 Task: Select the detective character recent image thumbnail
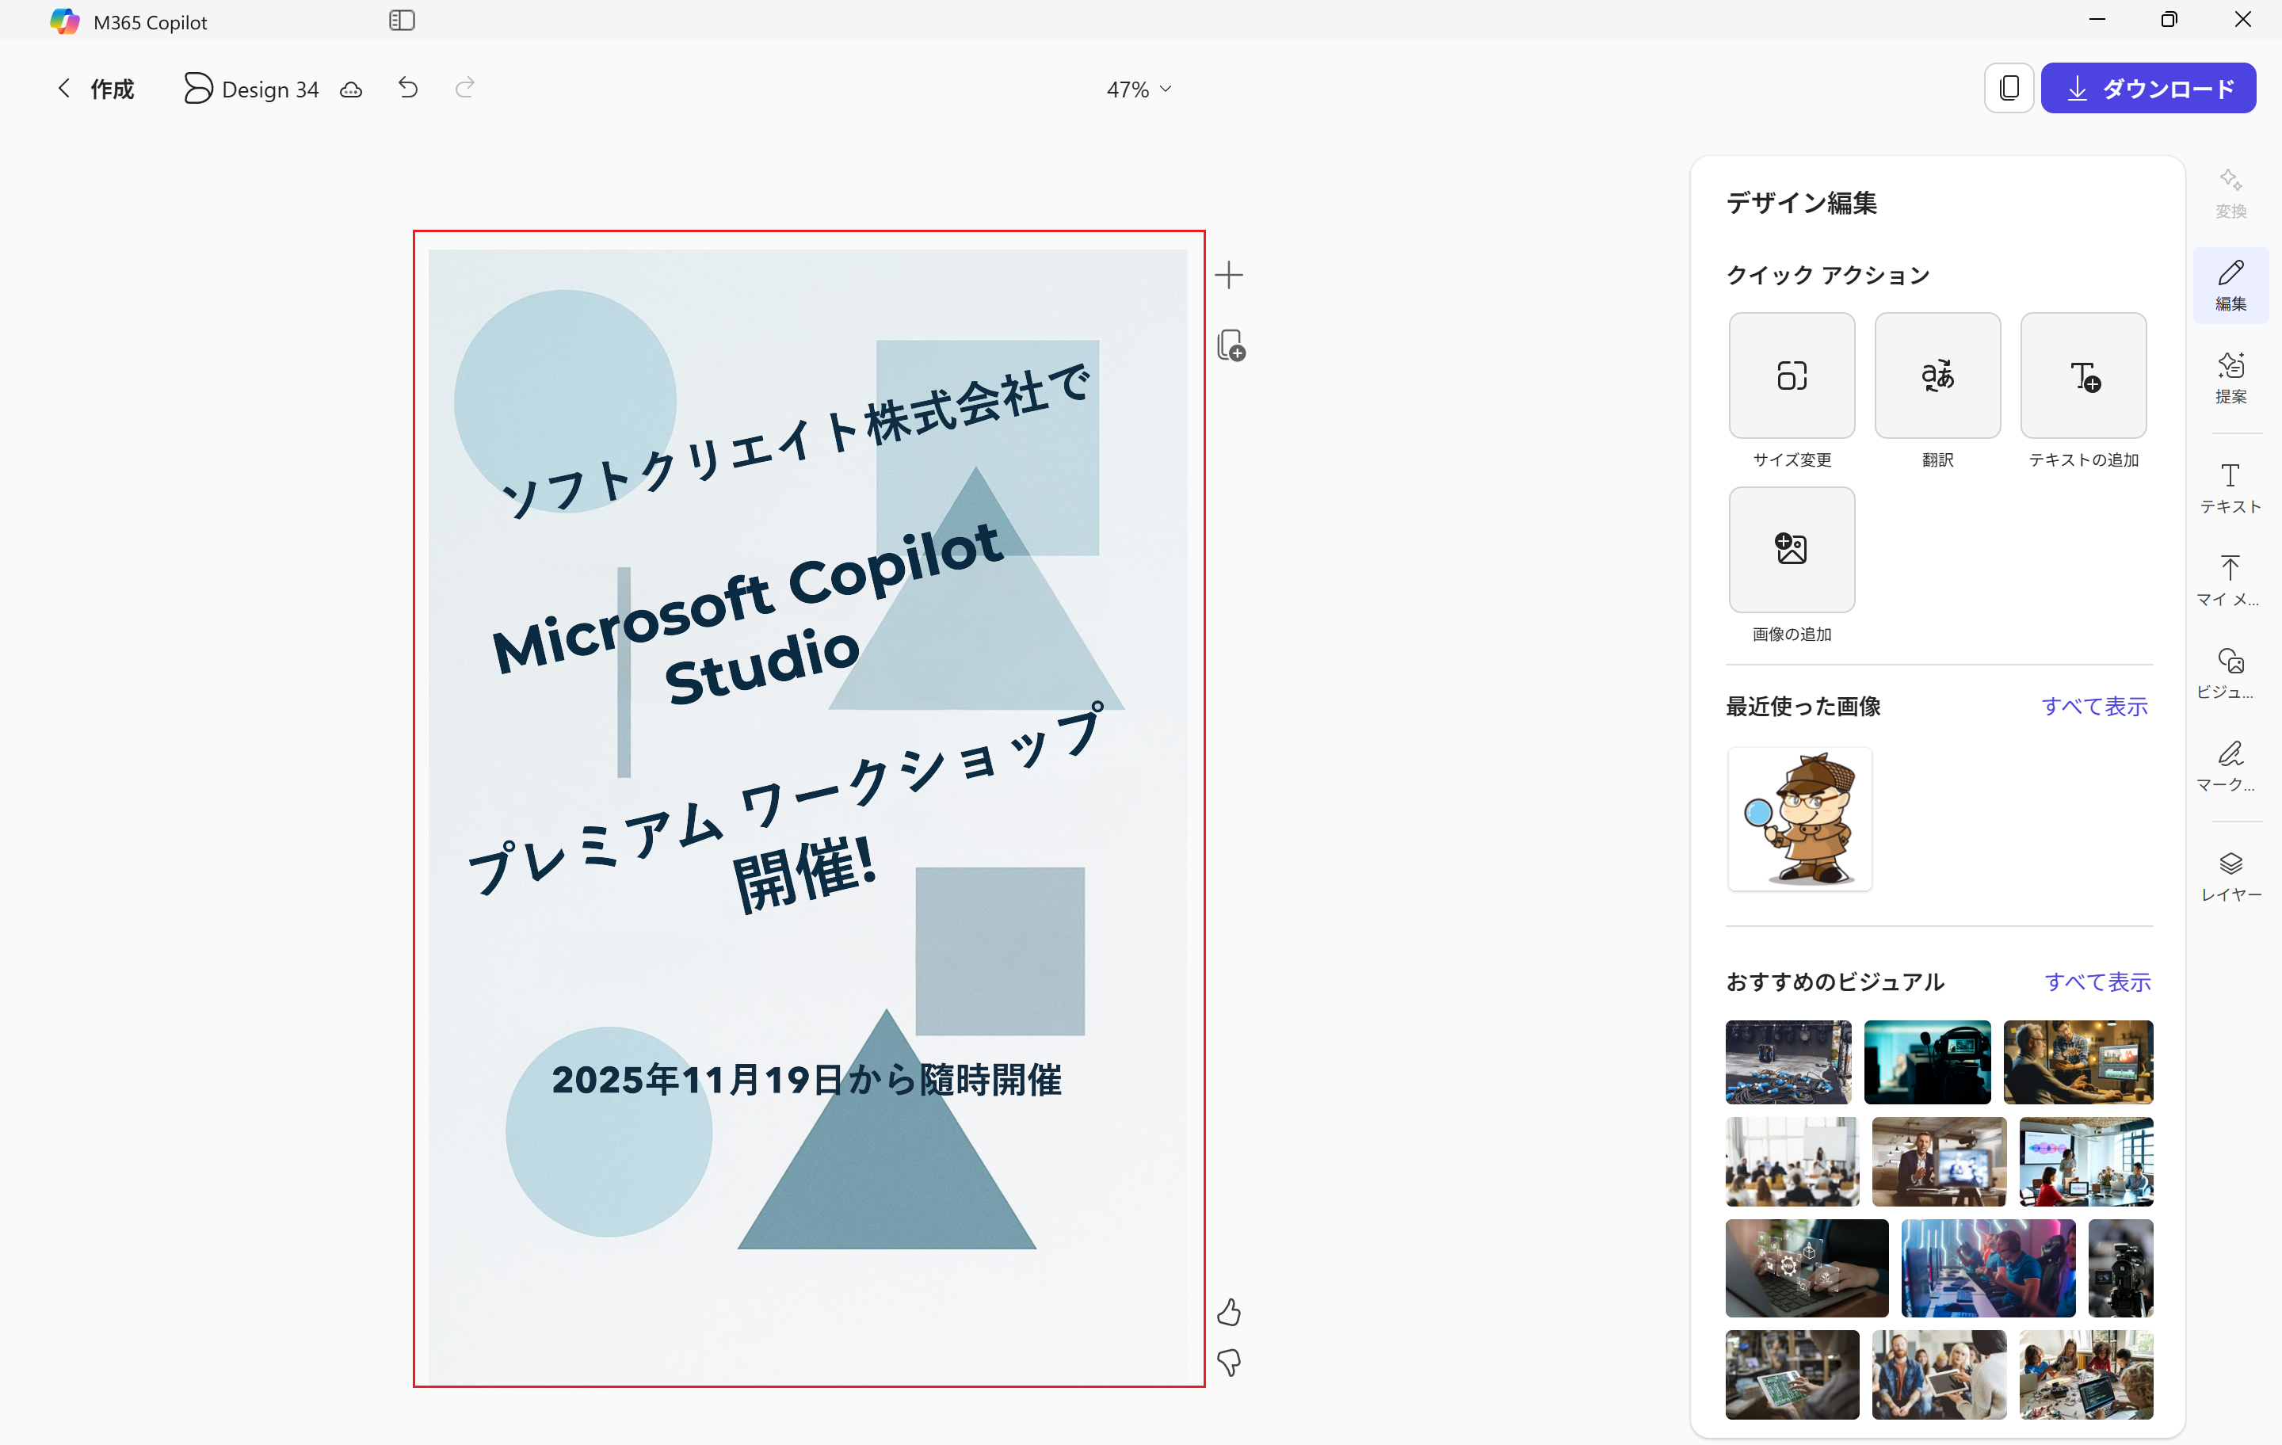point(1799,818)
